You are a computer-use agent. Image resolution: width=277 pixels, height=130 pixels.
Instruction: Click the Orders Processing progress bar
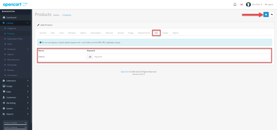coord(15,129)
